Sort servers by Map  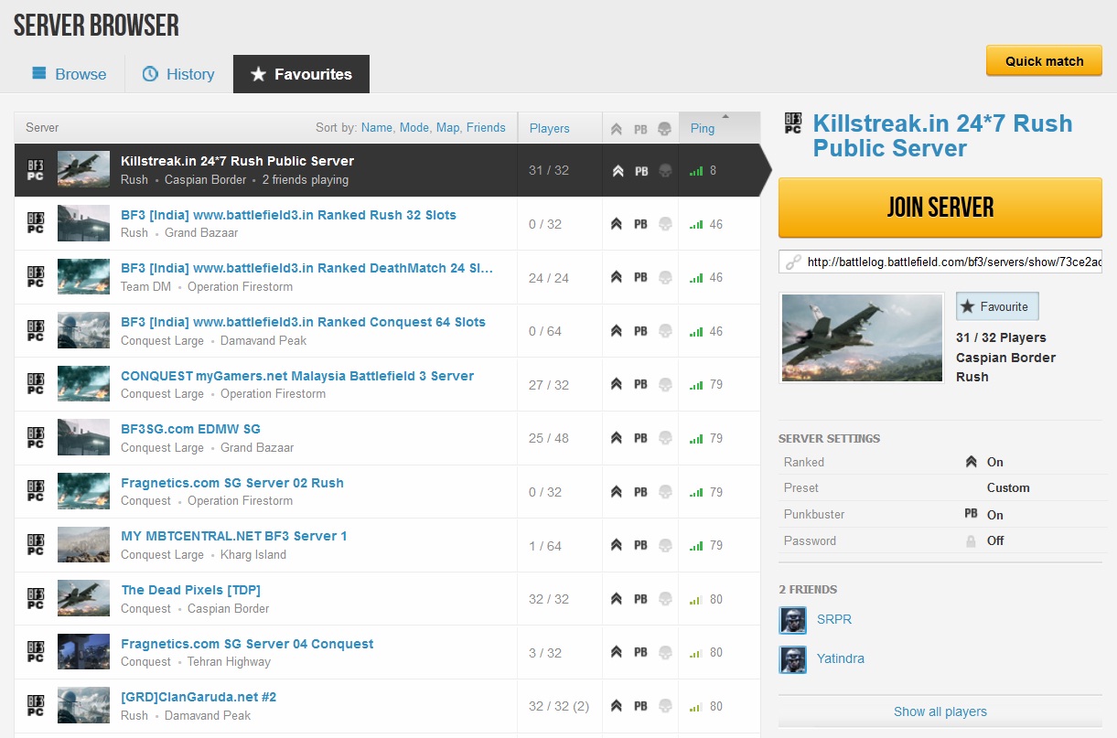point(448,128)
